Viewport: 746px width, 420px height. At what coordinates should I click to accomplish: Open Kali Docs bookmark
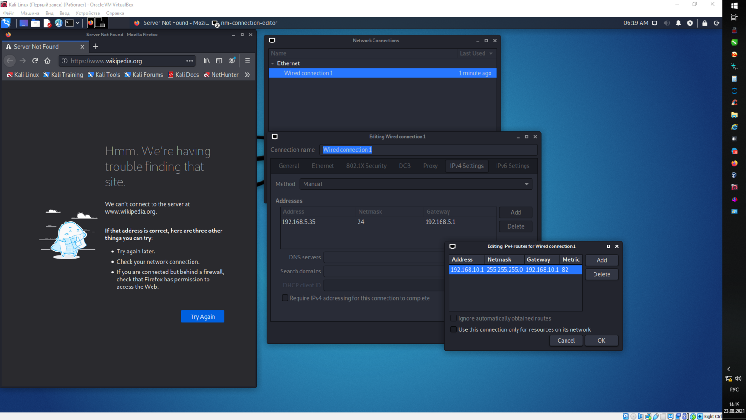(x=184, y=75)
